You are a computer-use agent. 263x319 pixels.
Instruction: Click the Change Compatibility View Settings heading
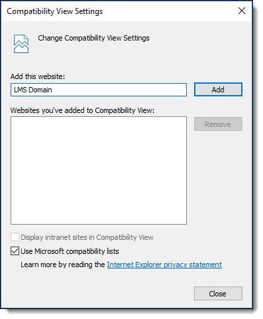(93, 38)
